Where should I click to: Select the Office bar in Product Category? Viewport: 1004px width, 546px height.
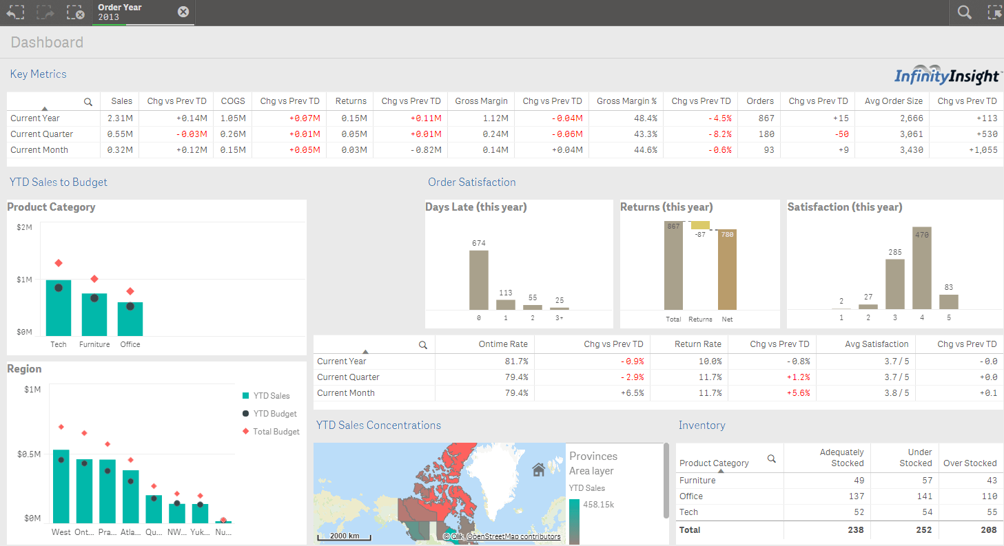coord(130,319)
